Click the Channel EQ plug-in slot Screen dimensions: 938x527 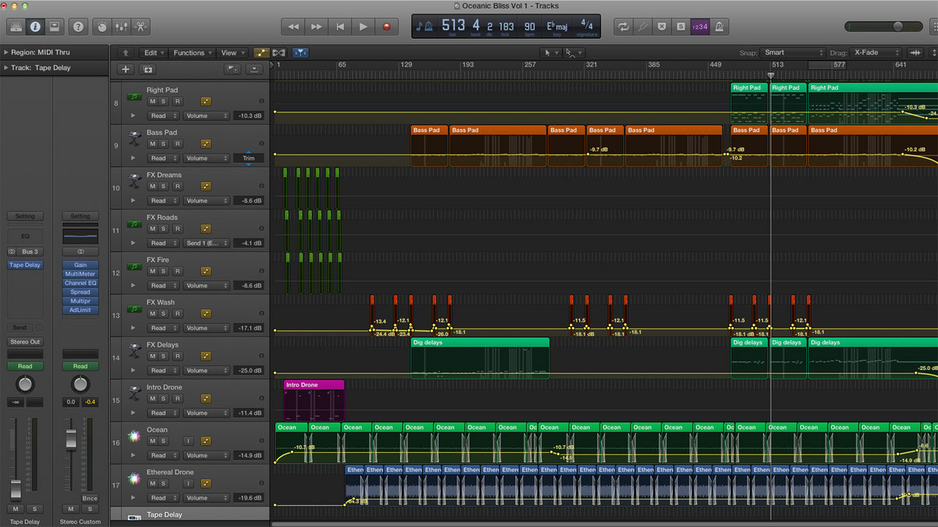81,283
